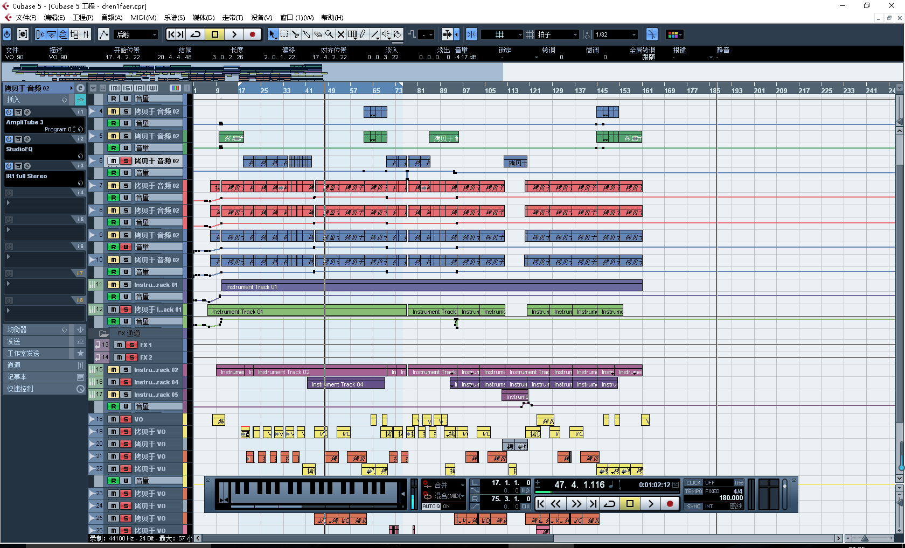
Task: Open the 文件(F) menu
Action: pyautogui.click(x=26, y=18)
